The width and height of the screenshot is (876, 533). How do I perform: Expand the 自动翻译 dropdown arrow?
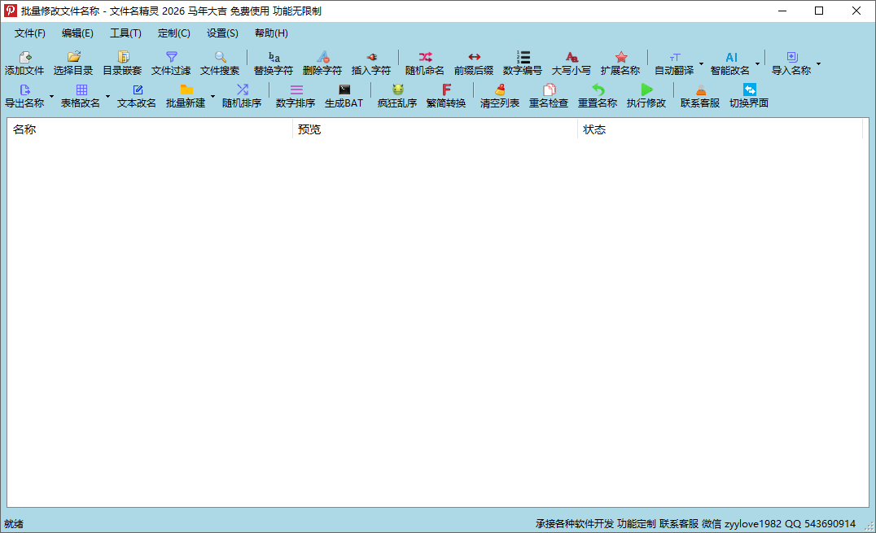tap(701, 63)
